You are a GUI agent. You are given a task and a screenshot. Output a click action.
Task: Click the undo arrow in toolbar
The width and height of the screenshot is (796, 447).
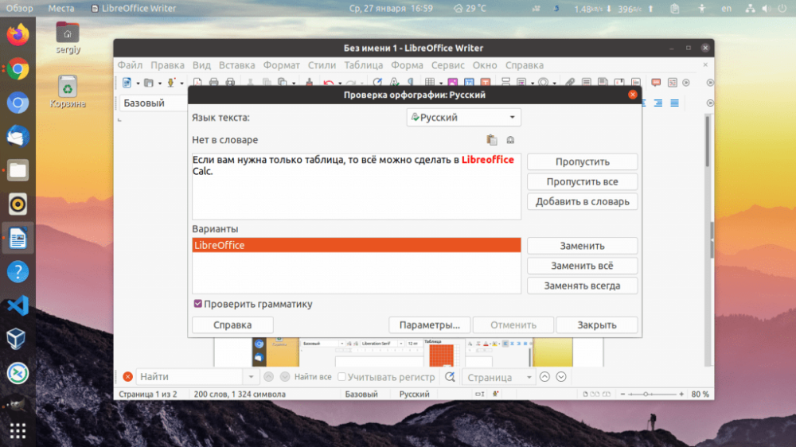[328, 82]
